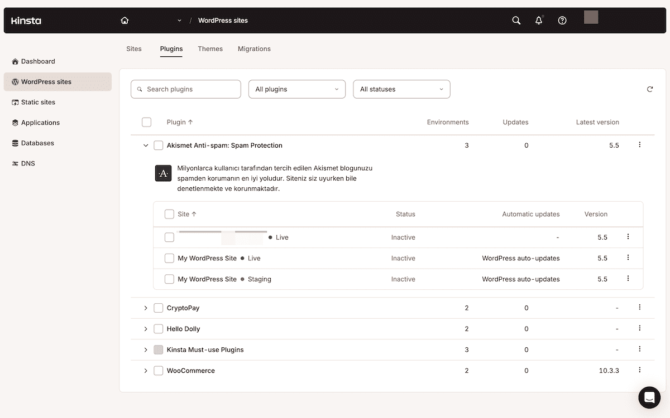The height and width of the screenshot is (418, 670).
Task: Collapse the expanded Akismet row chevron
Action: pos(146,145)
